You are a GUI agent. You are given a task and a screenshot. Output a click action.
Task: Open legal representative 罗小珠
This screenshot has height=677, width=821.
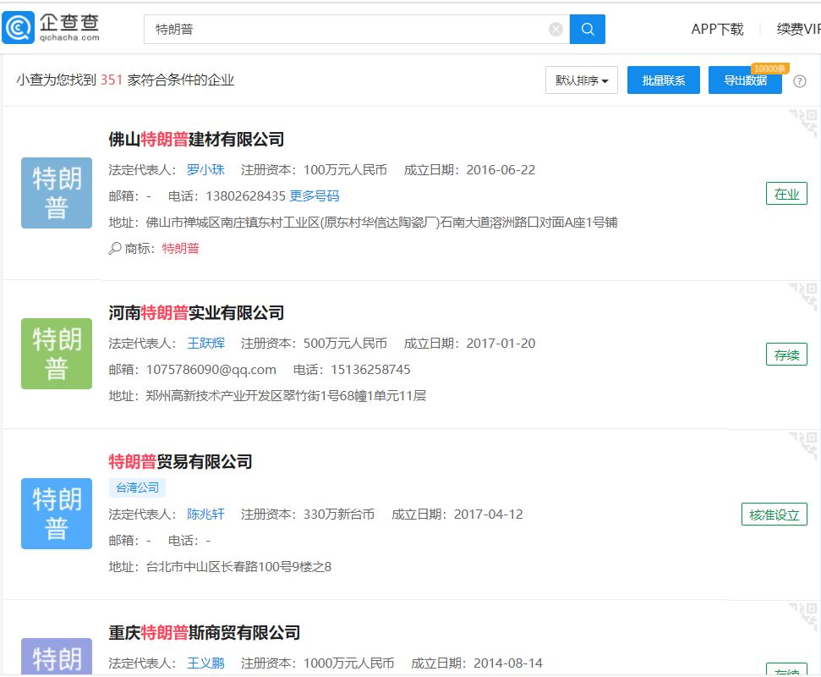pyautogui.click(x=205, y=170)
